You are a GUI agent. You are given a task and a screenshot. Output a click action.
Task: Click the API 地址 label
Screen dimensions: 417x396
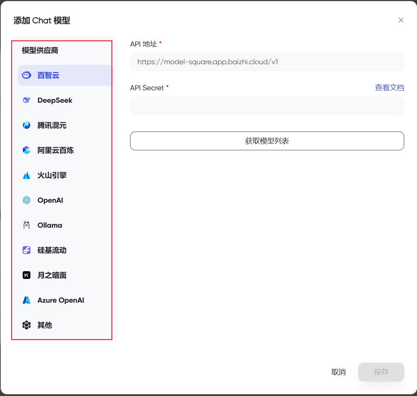144,44
